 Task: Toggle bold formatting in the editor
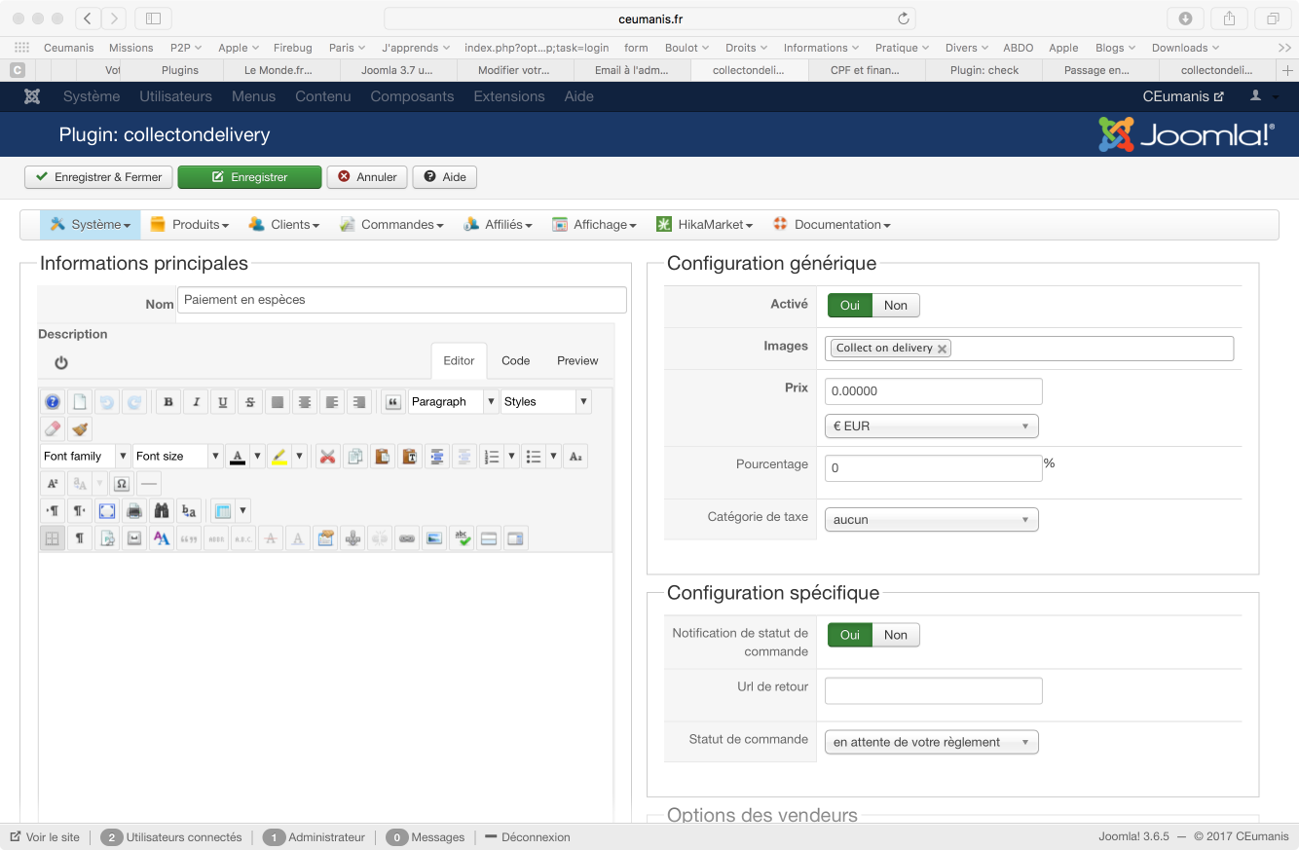[169, 402]
